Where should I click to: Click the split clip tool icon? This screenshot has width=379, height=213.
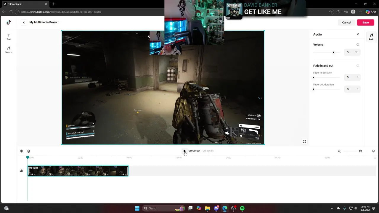coord(21,151)
